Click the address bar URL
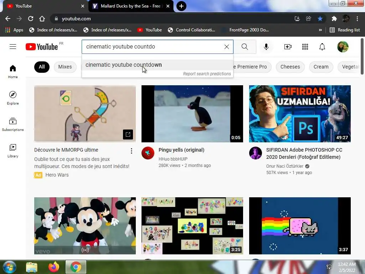This screenshot has width=365, height=274. point(76,19)
